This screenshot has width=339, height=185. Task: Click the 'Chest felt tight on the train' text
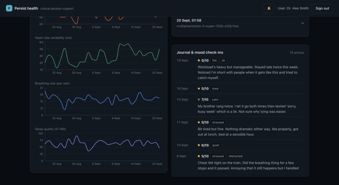(x=248, y=165)
